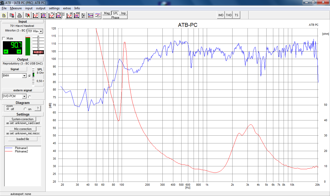Open the TS parameters measurement
Screen dimensions: 330x196
click(236, 15)
